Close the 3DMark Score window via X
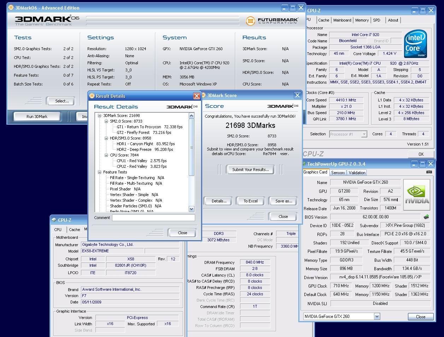Image resolution: width=444 pixels, height=337 pixels. click(x=297, y=95)
